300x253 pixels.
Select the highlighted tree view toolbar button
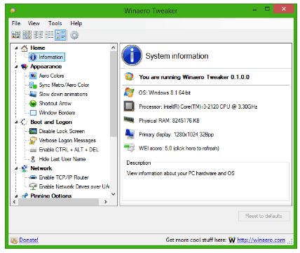point(60,35)
